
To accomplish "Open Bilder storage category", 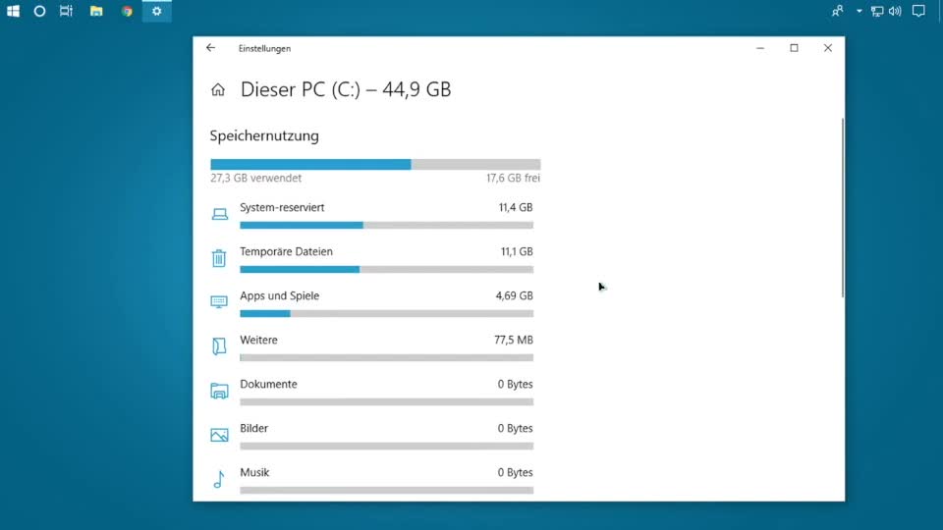I will 371,436.
